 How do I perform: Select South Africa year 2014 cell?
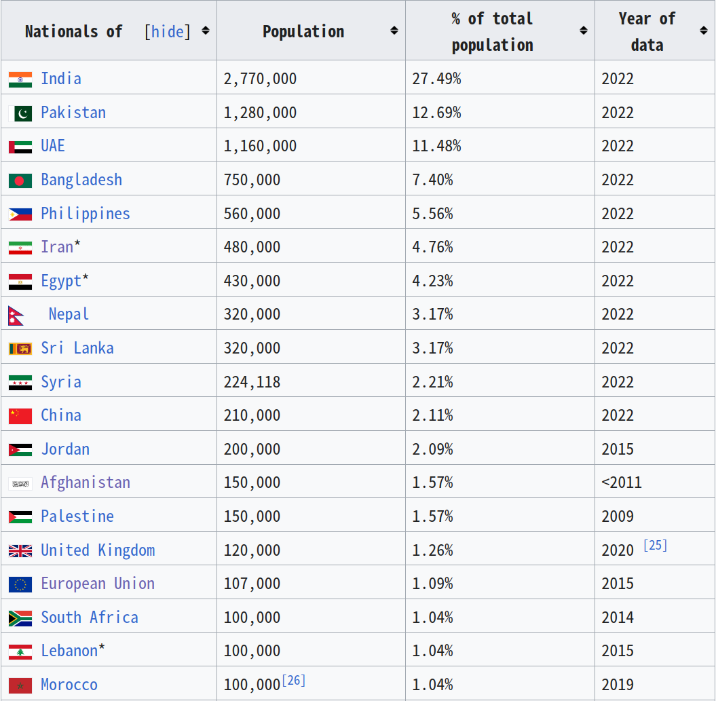tap(655, 616)
